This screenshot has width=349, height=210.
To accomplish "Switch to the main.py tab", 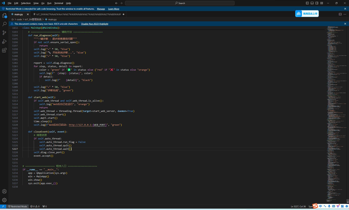I will coord(19,14).
